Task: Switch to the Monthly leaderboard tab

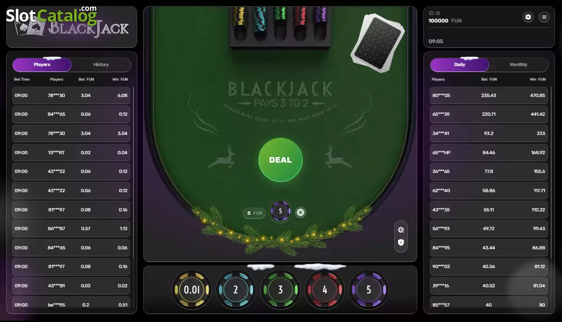Action: click(519, 65)
